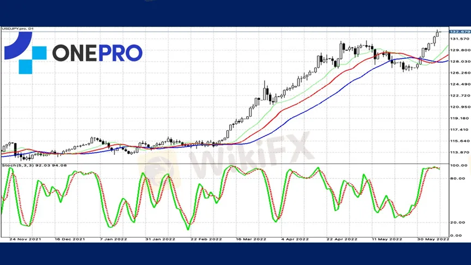Click the 119.180 price axis label
Image resolution: width=471 pixels, height=265 pixels.
click(460, 118)
